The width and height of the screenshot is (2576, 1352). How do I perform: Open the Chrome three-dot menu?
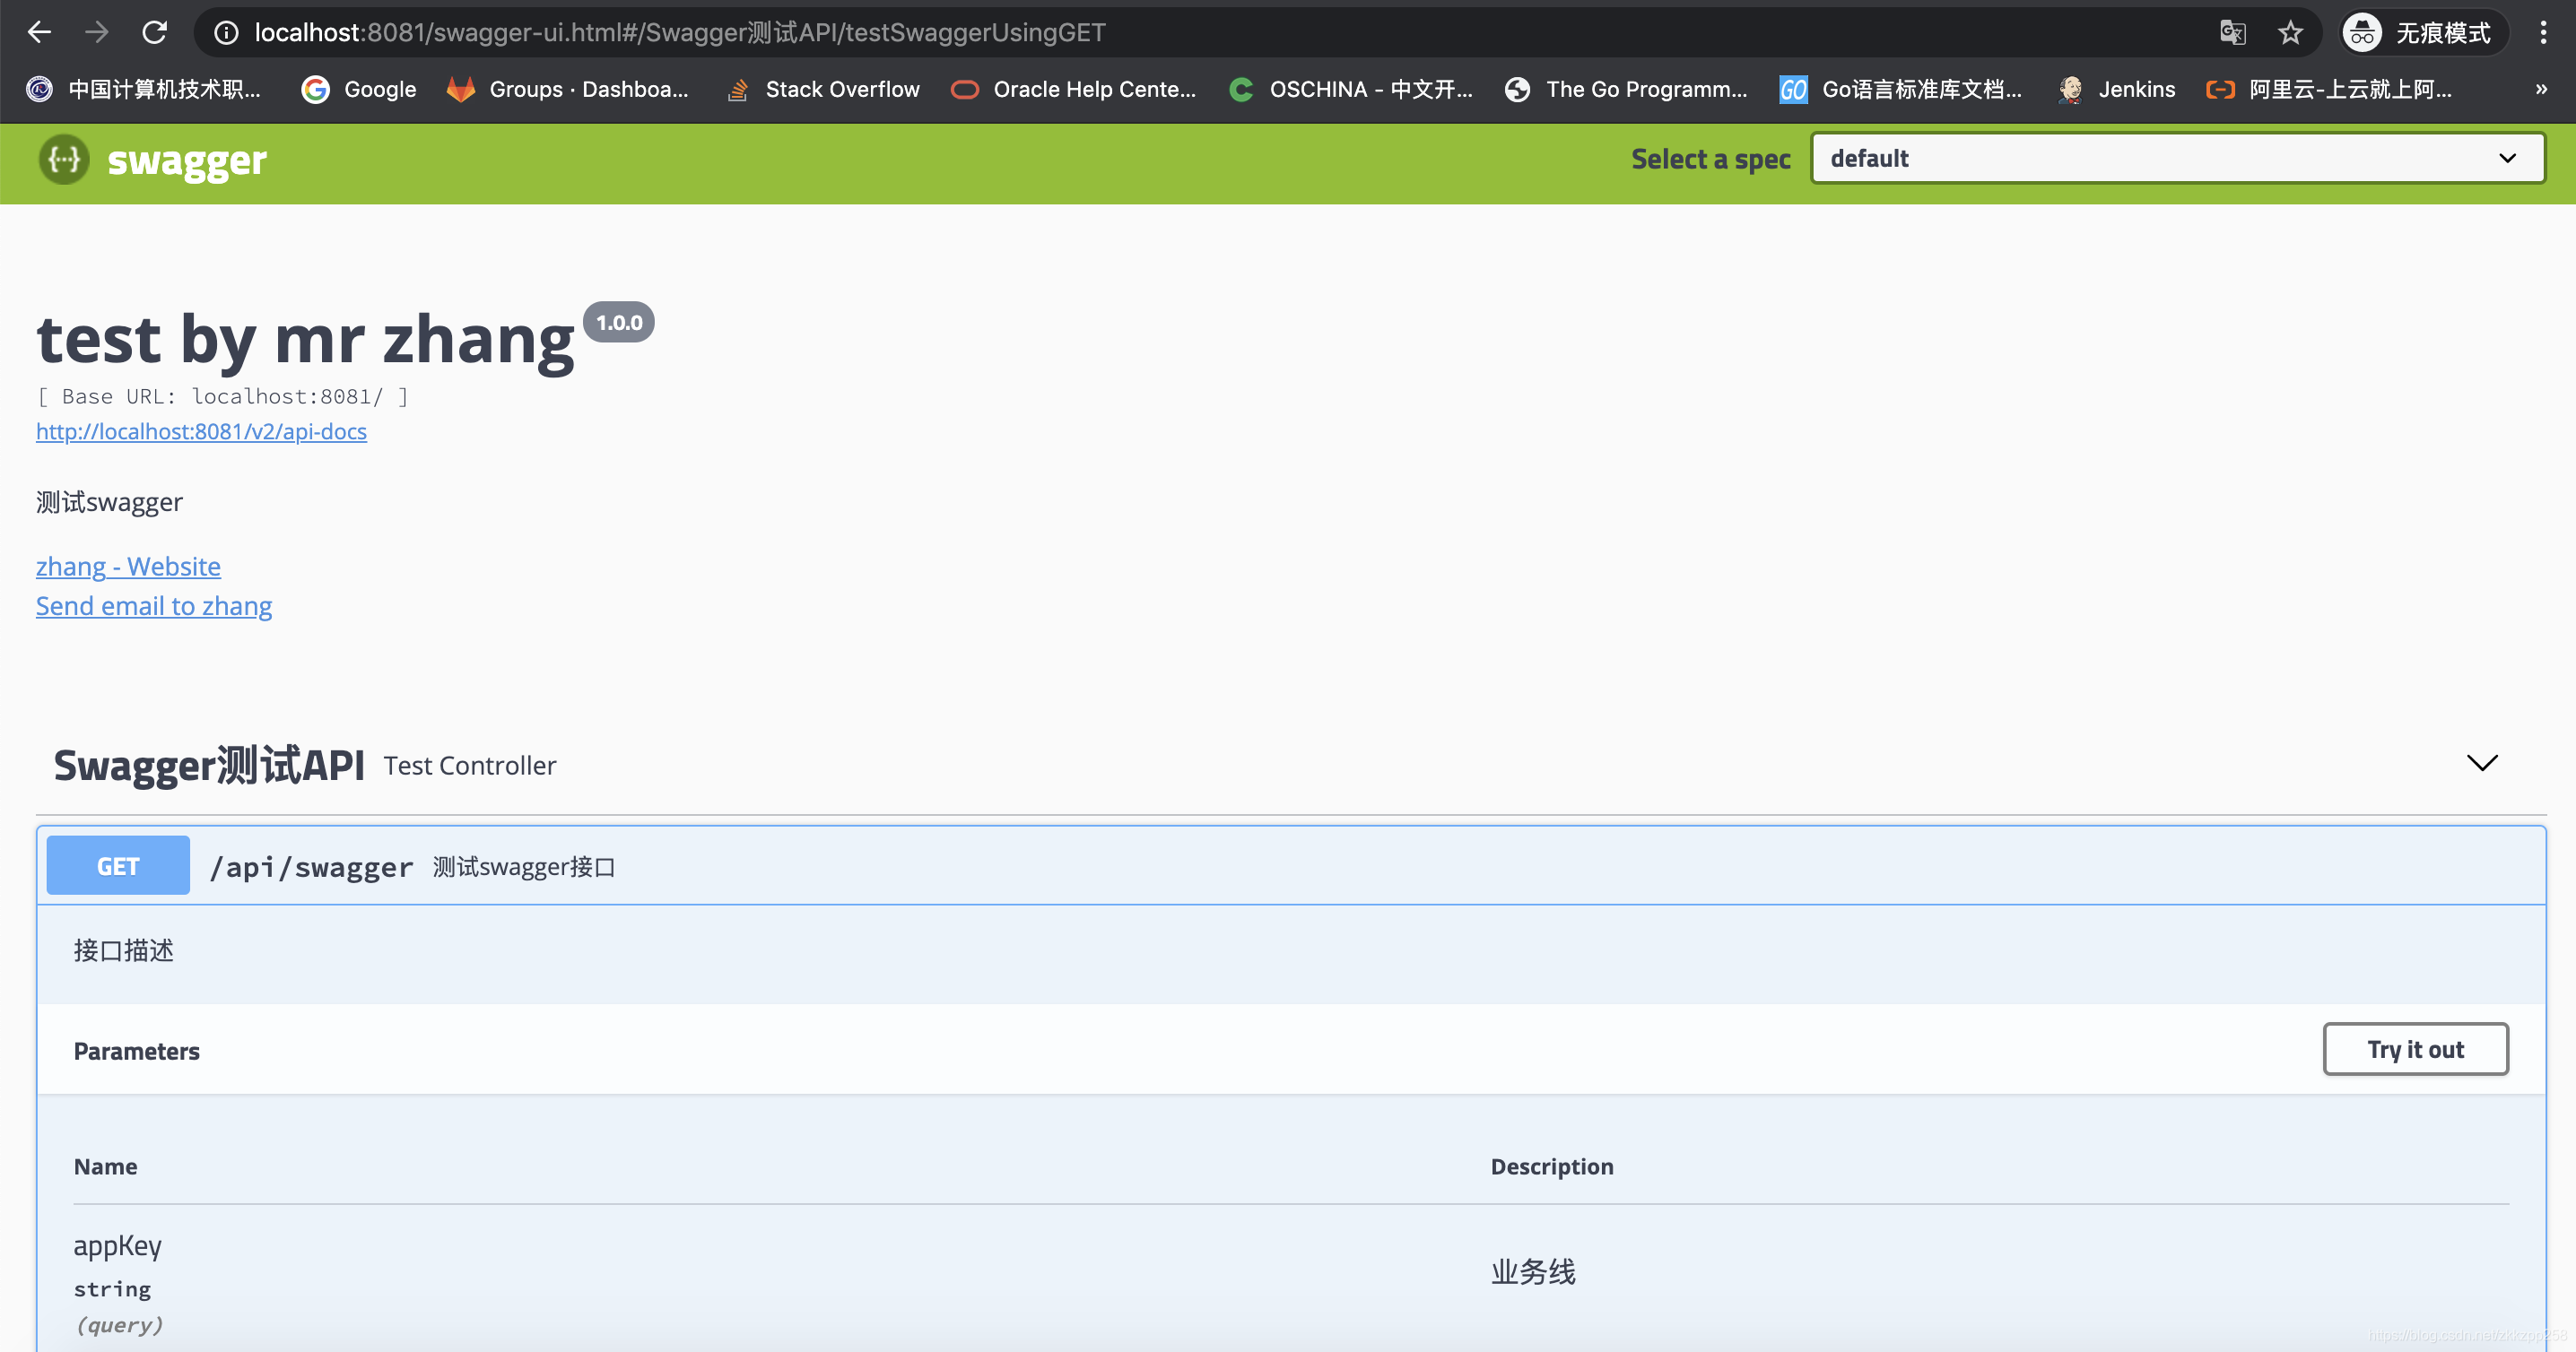2543,32
